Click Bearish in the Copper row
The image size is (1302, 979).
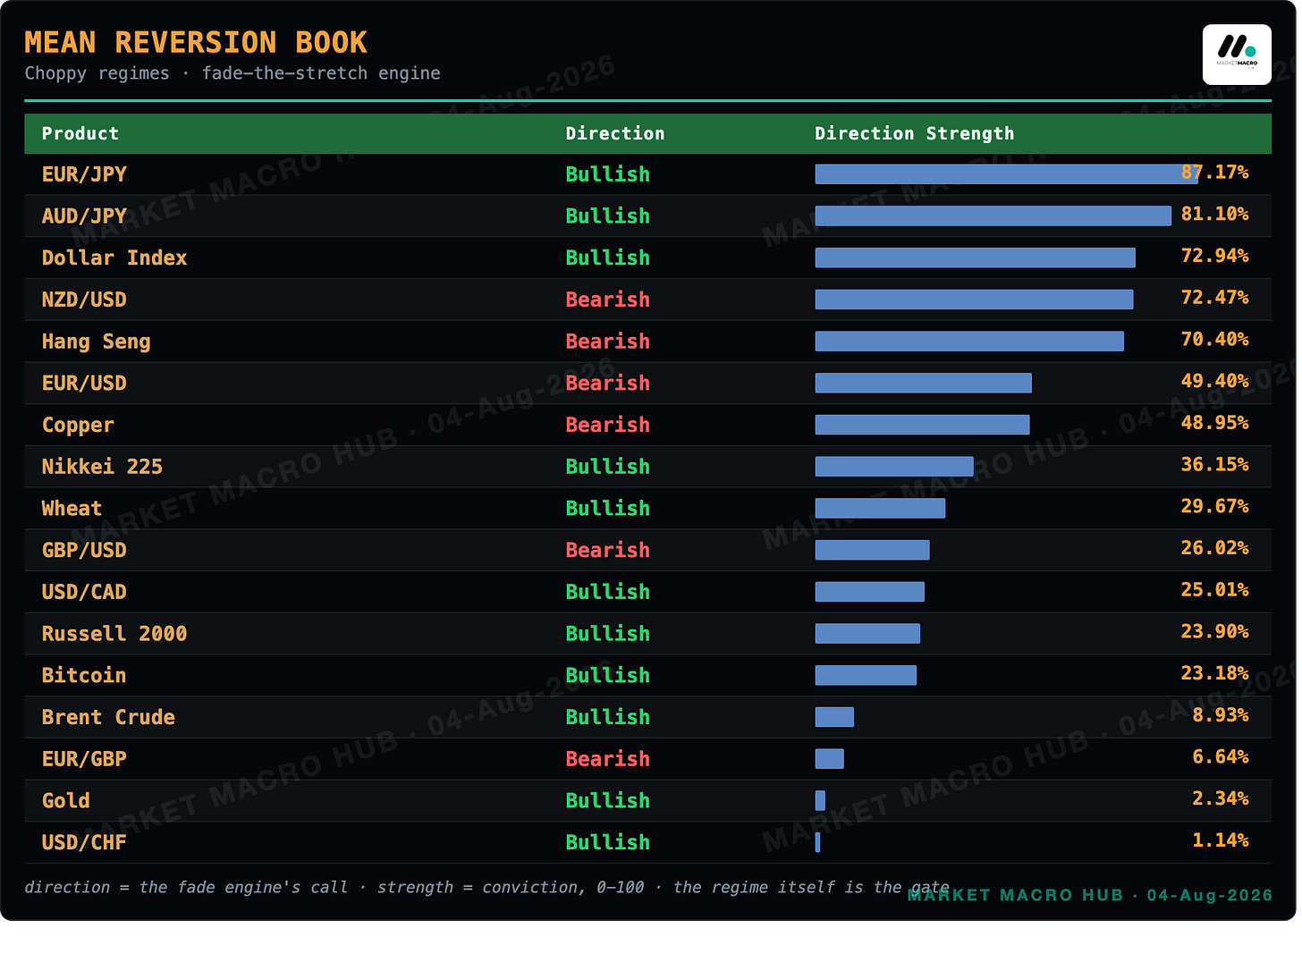[608, 425]
